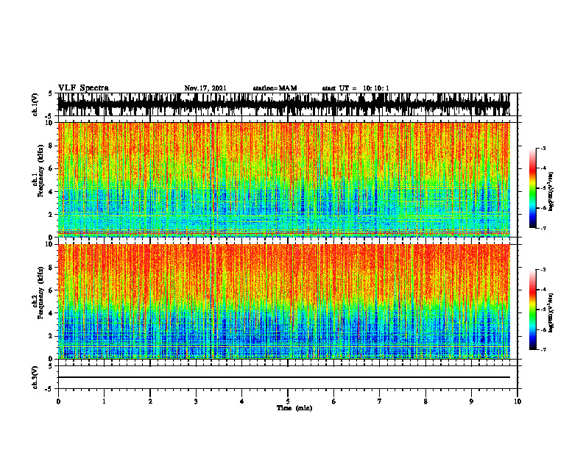The image size is (583, 450).
Task: Click time axis tick label "7"
Action: (x=380, y=401)
